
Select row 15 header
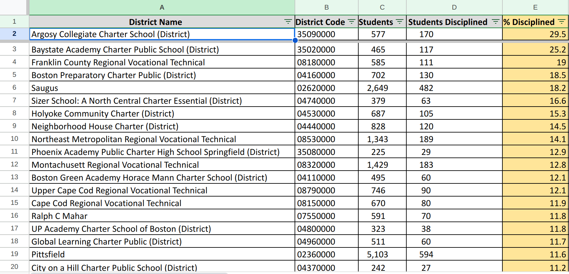coord(14,203)
